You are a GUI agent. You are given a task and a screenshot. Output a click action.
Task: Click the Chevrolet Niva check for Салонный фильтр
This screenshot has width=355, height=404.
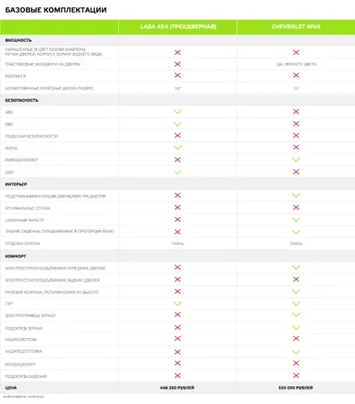click(x=296, y=220)
